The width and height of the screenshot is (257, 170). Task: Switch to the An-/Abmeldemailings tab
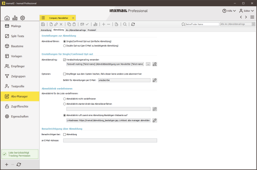(x=76, y=30)
